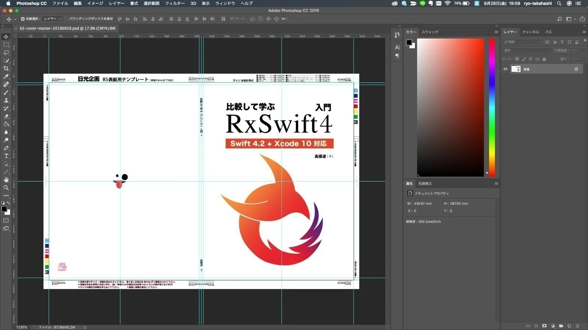This screenshot has height=330, width=588.
Task: Hide the 背景 layer with eye icon
Action: [505, 69]
